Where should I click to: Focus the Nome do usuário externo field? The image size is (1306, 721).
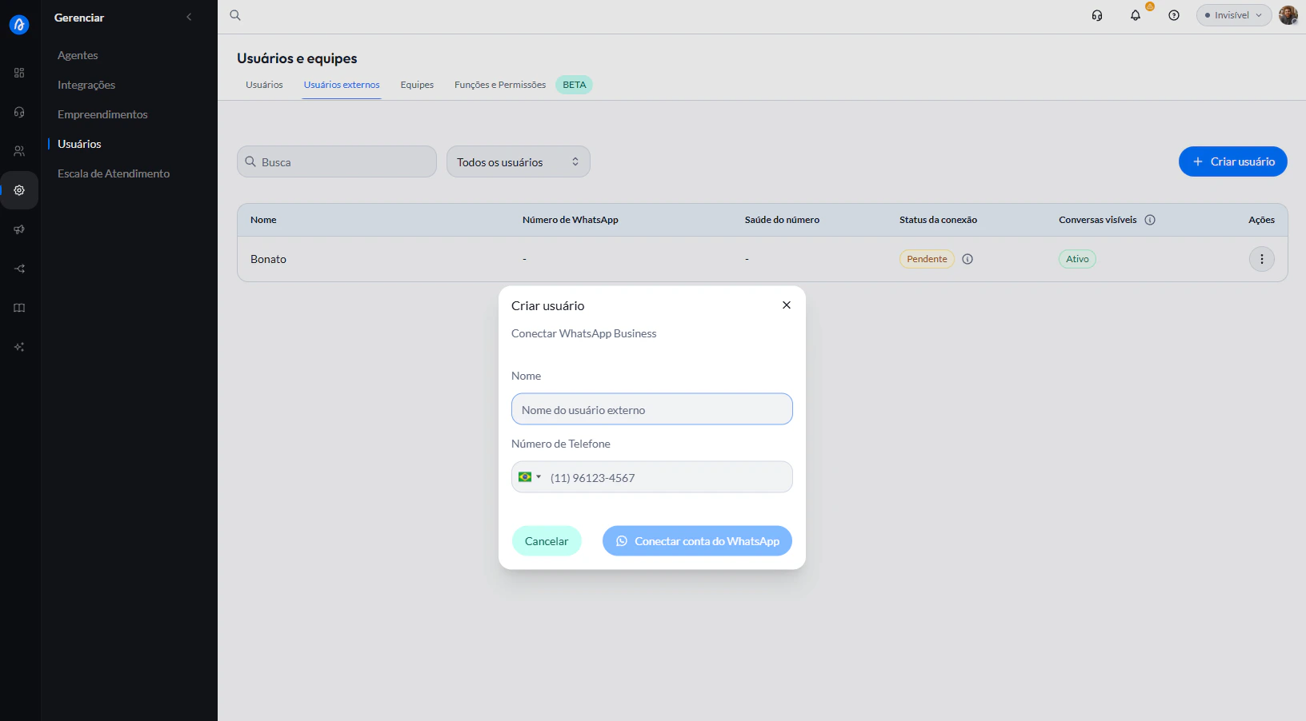click(652, 409)
